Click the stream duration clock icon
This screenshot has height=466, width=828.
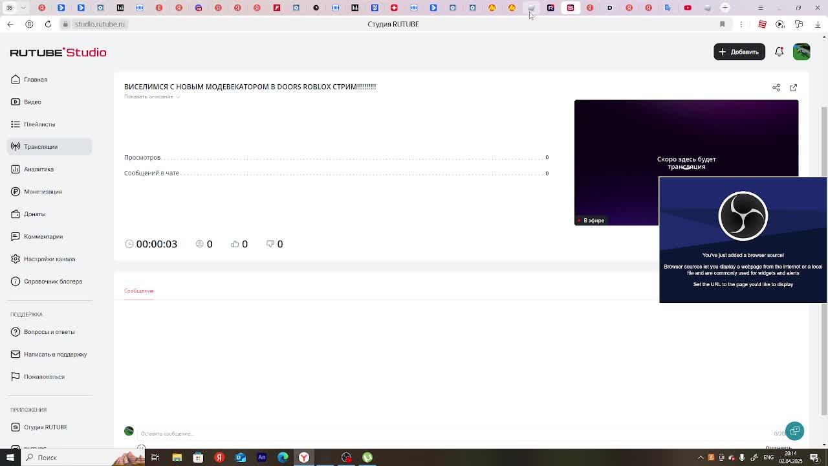pyautogui.click(x=129, y=244)
